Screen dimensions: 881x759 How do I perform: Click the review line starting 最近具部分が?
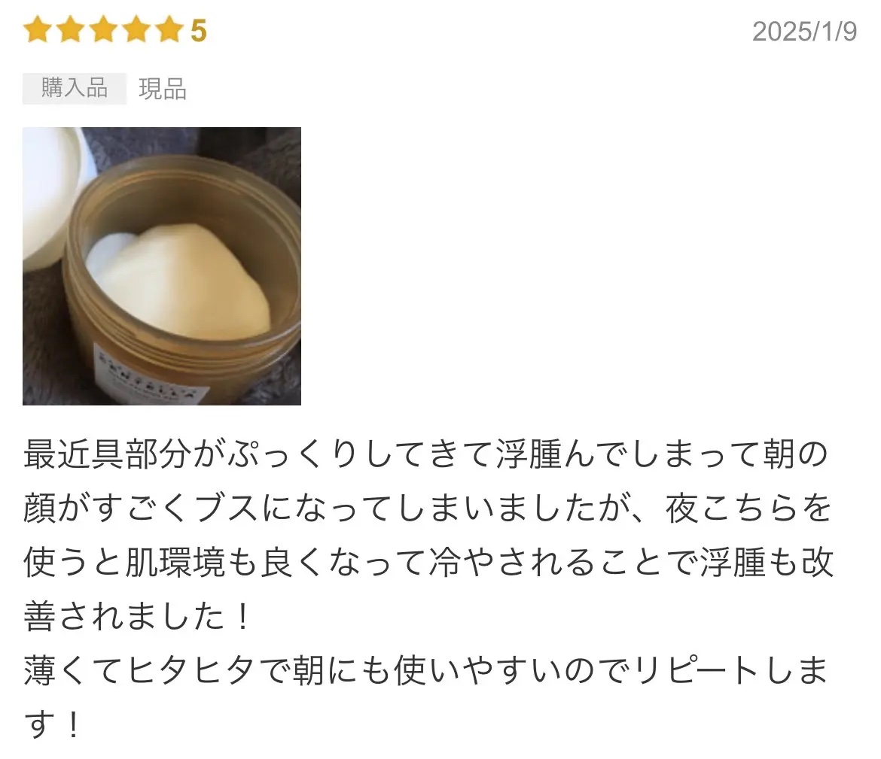pos(426,454)
